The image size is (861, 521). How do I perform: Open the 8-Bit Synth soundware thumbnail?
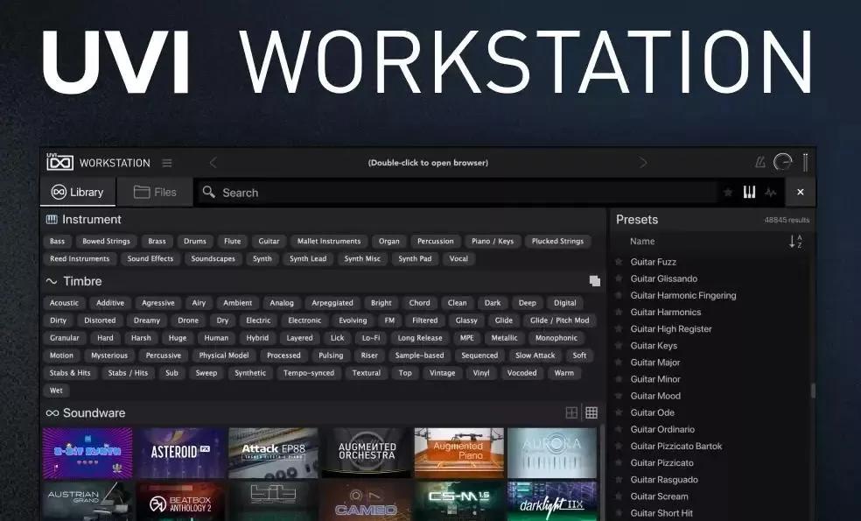[87, 453]
